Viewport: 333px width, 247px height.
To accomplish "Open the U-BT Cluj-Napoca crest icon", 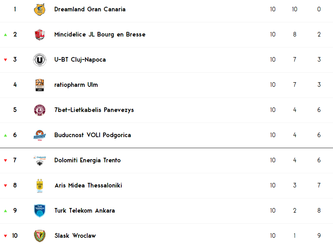I will (40, 60).
